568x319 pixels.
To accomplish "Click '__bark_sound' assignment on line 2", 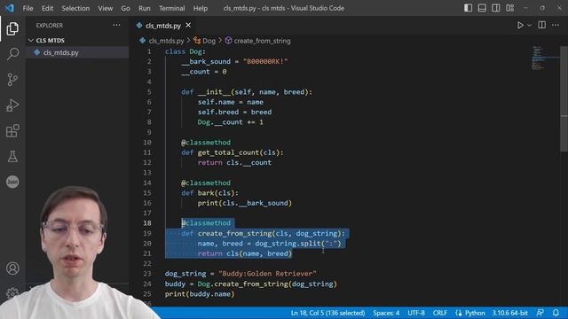I will pos(234,61).
